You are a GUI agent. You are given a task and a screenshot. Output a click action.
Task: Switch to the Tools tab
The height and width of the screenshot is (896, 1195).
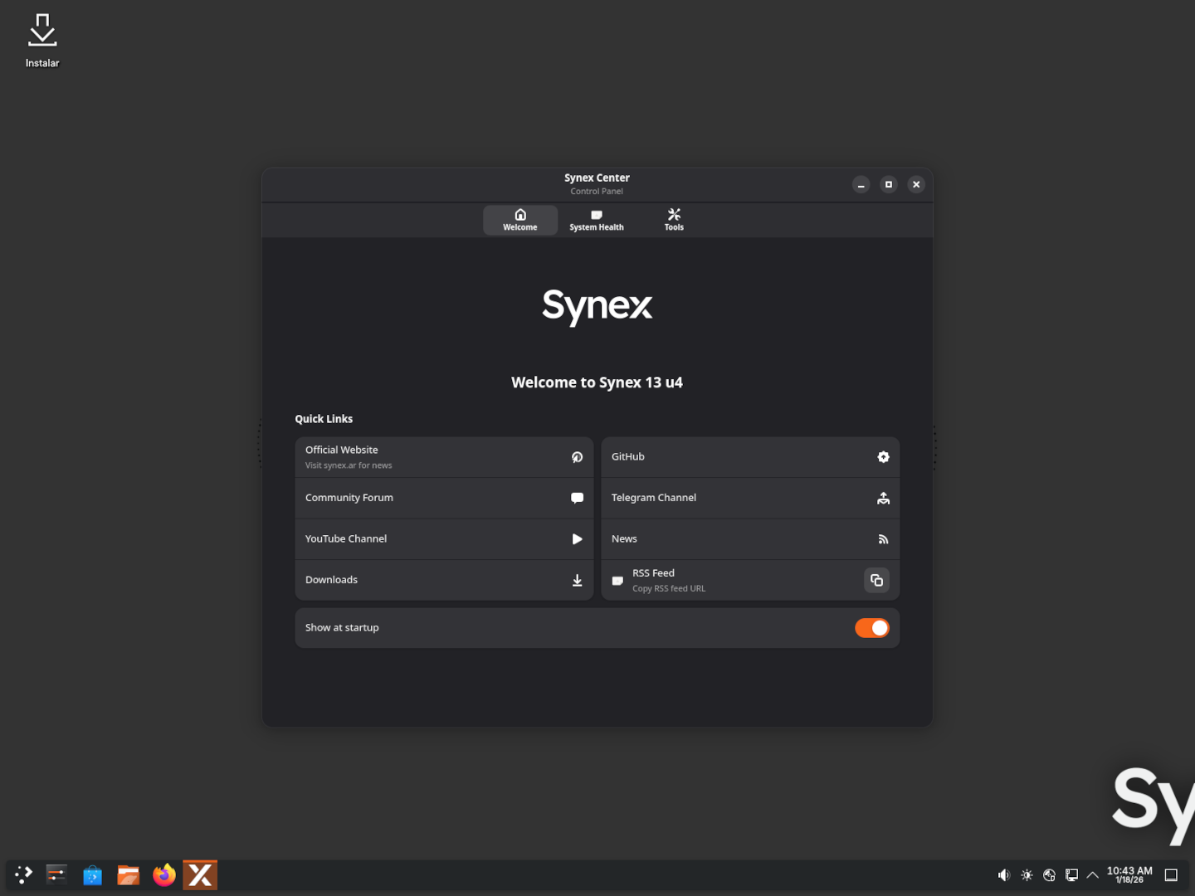[x=674, y=220]
